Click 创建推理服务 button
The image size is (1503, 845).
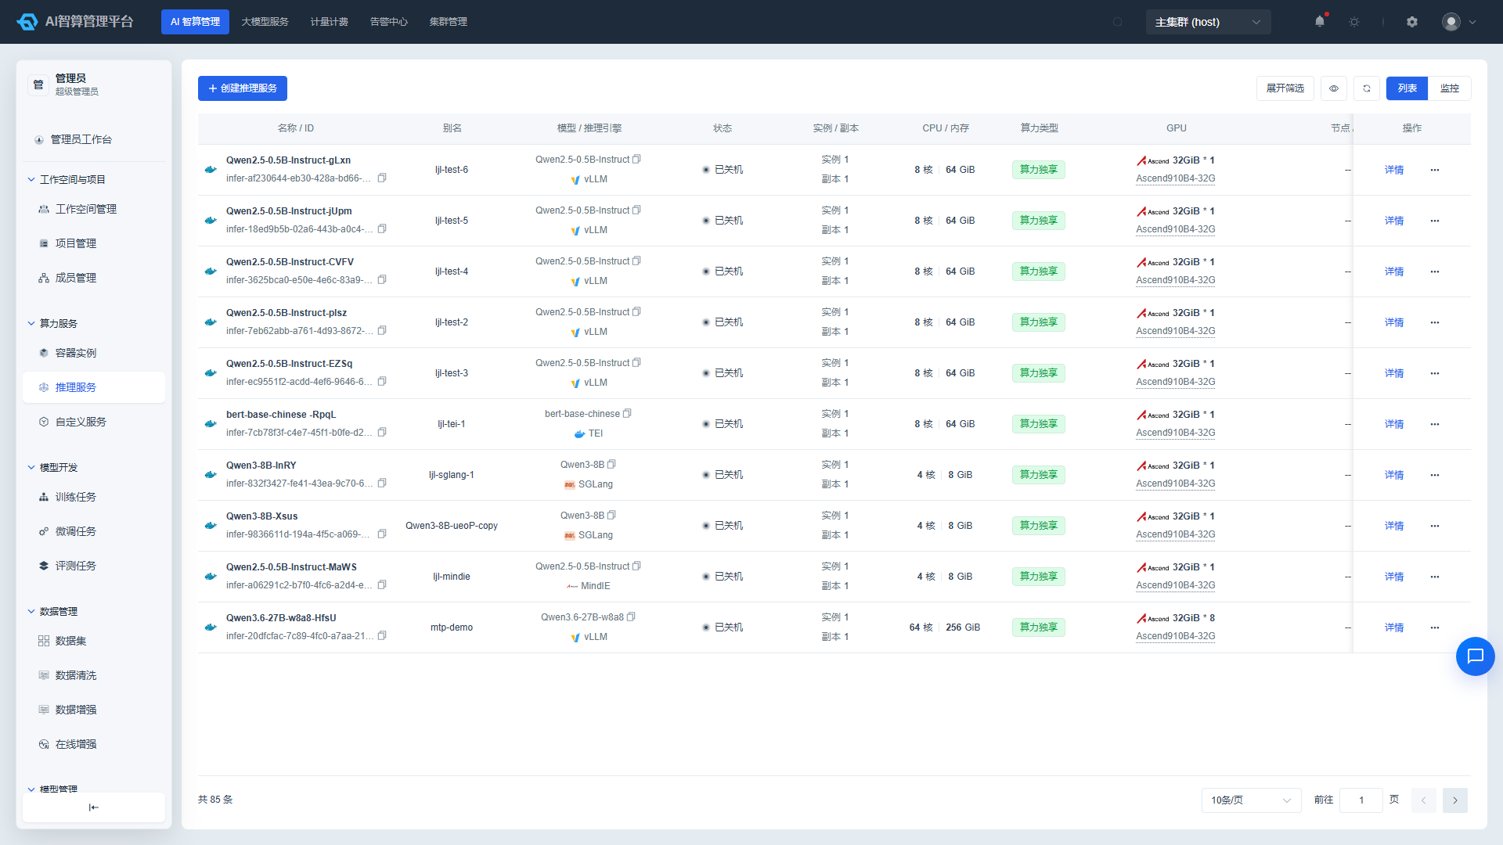243,88
